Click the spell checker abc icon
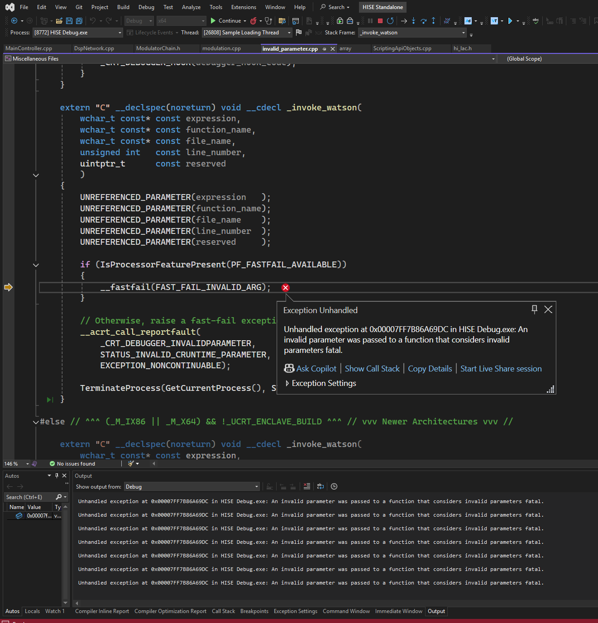Screen dimensions: 598x623 [536, 21]
